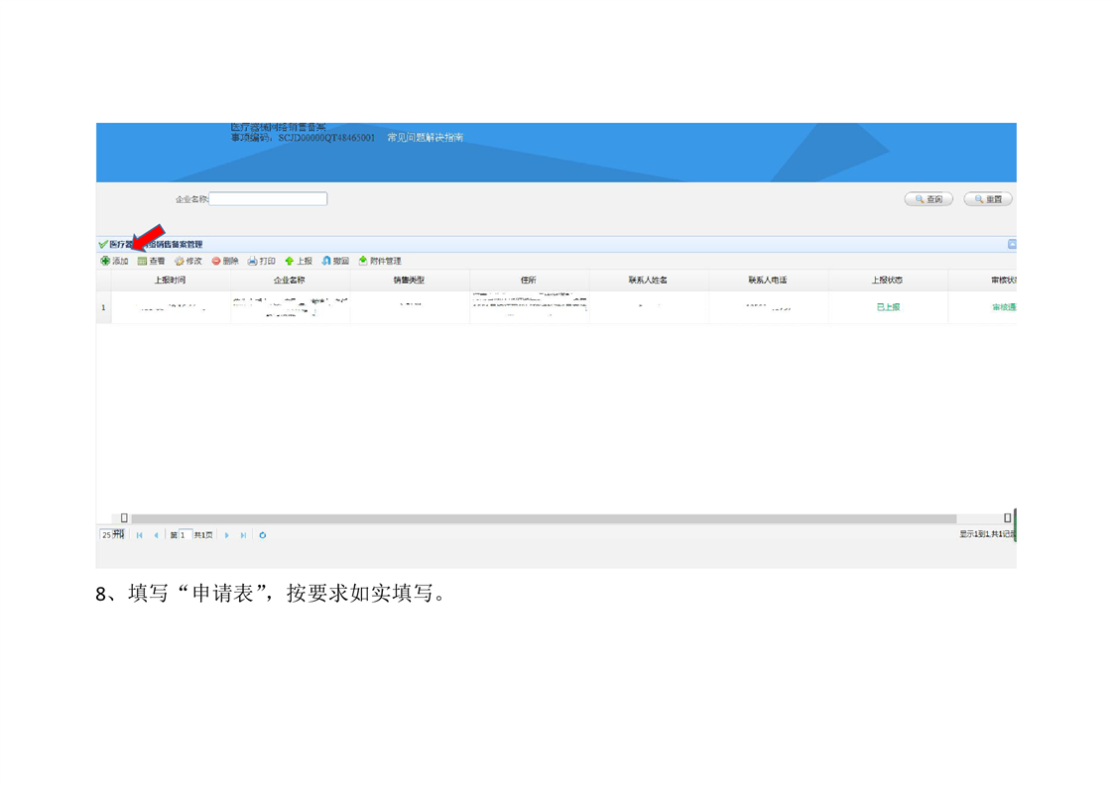The width and height of the screenshot is (1113, 786).
Task: Refresh the table with the reload icon
Action: tap(263, 535)
